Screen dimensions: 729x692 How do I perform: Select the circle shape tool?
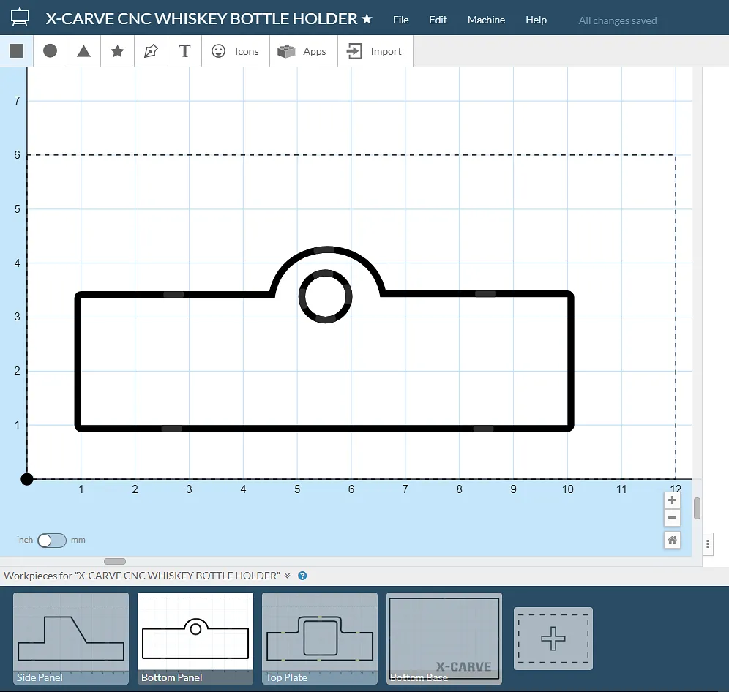click(x=50, y=51)
